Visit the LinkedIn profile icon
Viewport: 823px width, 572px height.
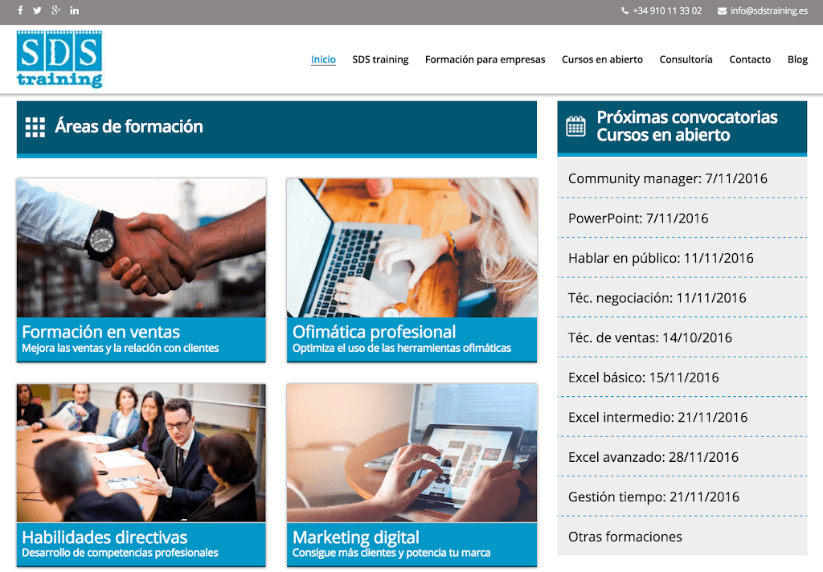[x=75, y=10]
